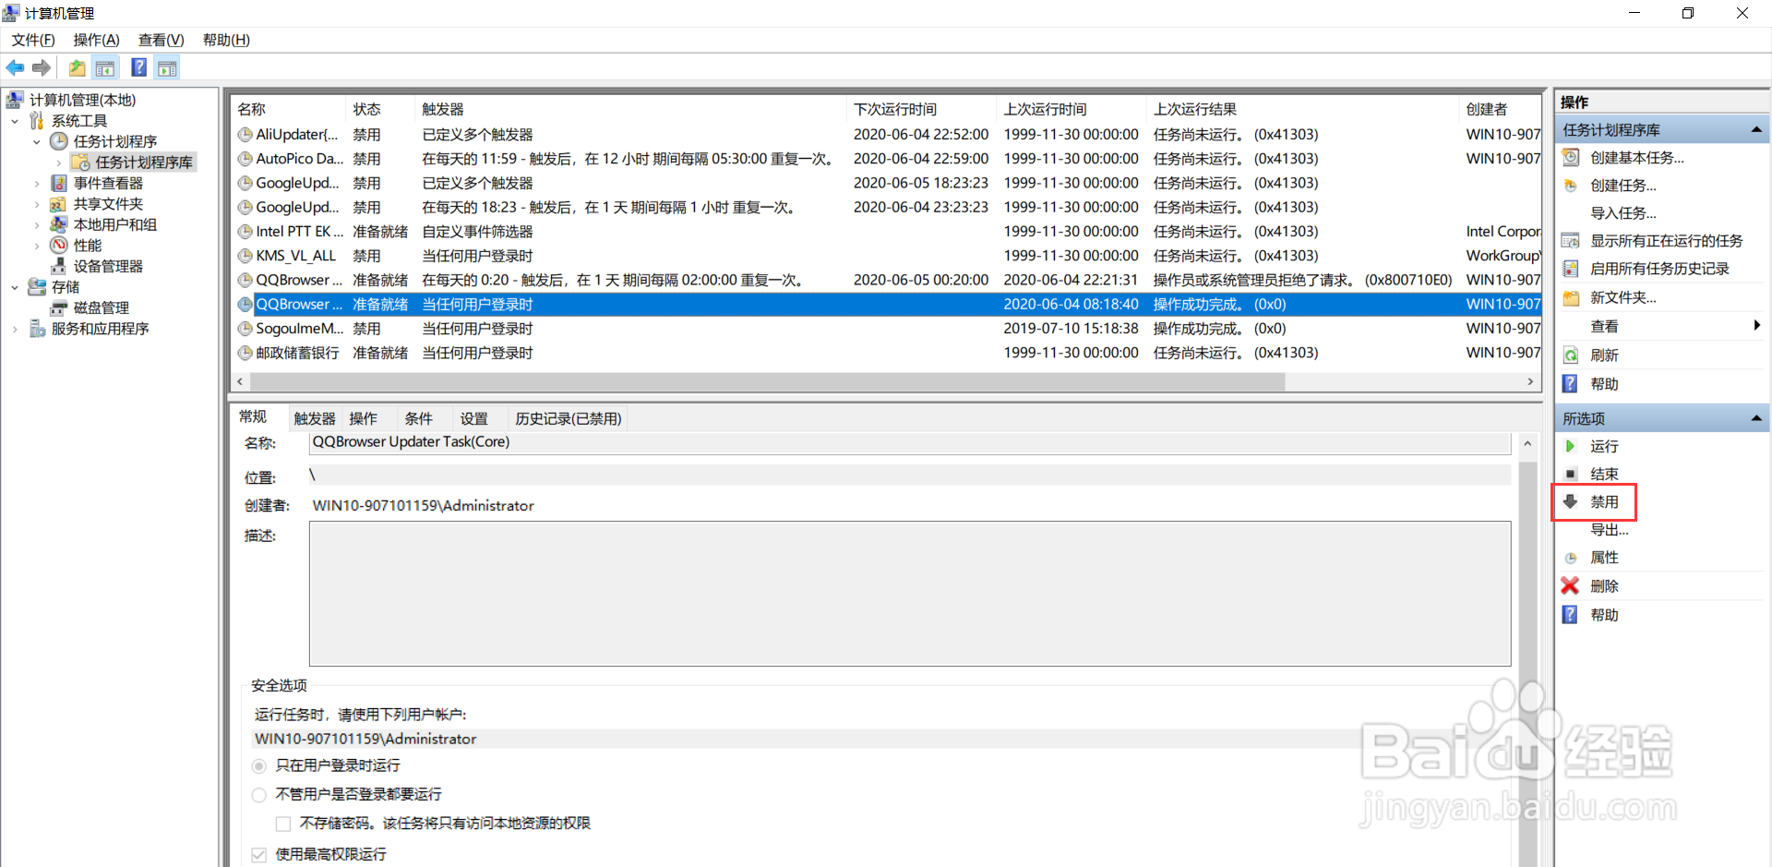Viewport: 1772px width, 867px height.
Task: Sort by 下次运行时间 column header
Action: click(921, 109)
